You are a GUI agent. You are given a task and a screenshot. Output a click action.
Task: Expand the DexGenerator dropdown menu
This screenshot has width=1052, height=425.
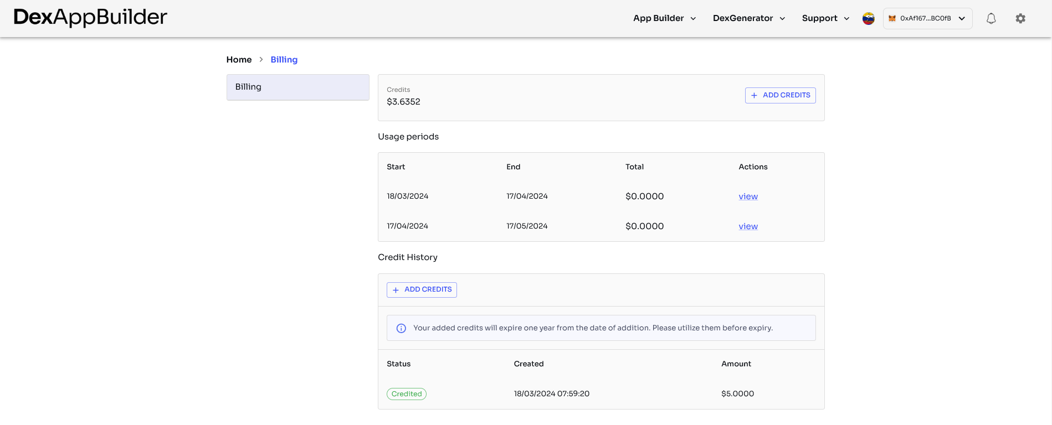click(x=748, y=18)
